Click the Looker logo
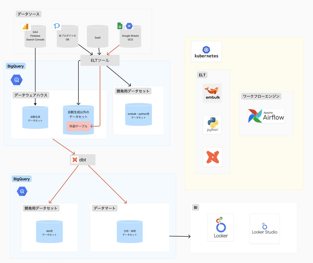313x263 pixels. [221, 228]
